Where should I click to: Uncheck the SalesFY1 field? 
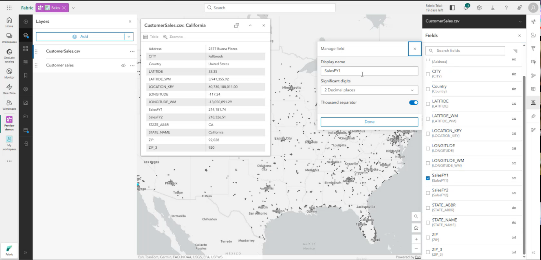(428, 178)
